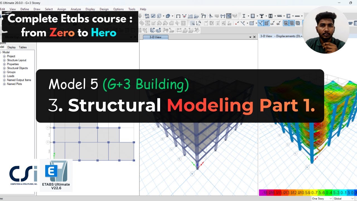357x201 pixels.
Task: Click the LG line-grid snap icon
Action: (x=272, y=23)
